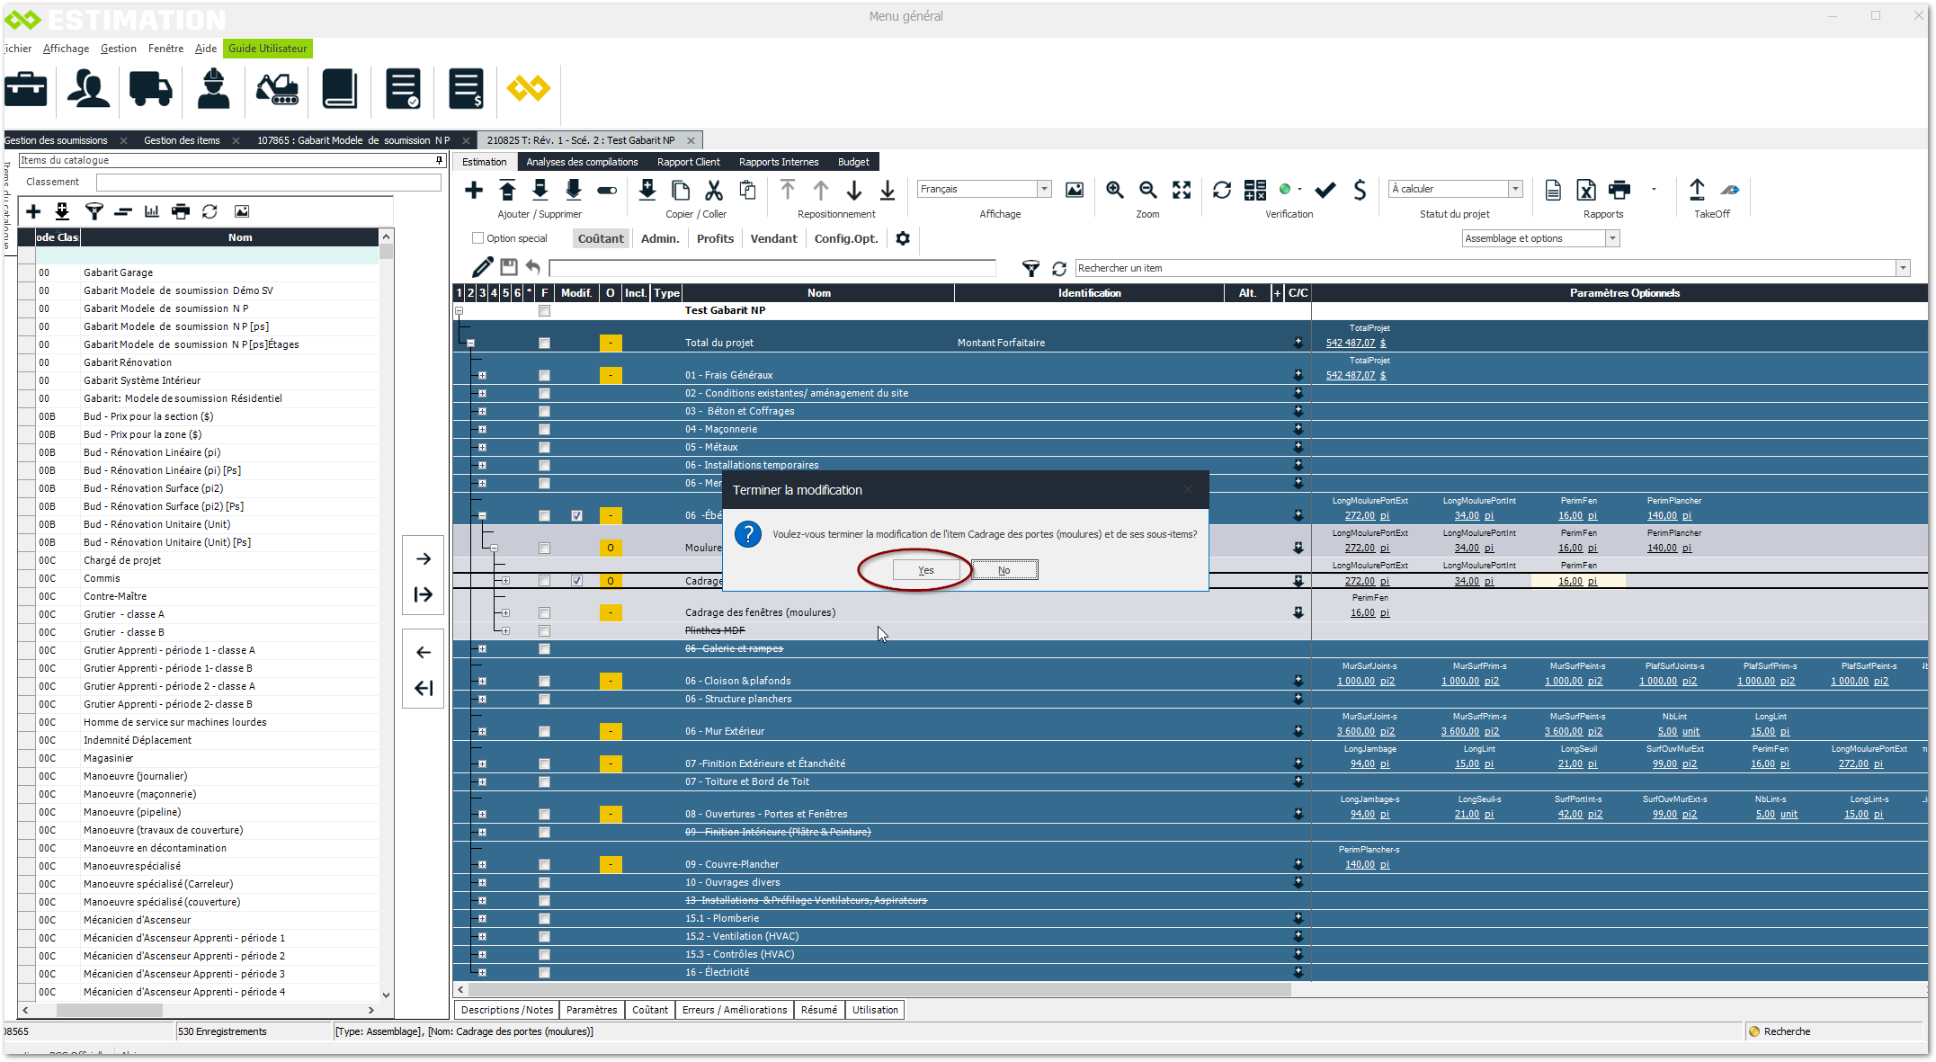
Task: Open the Assemblage et options dropdown
Action: pos(1612,238)
